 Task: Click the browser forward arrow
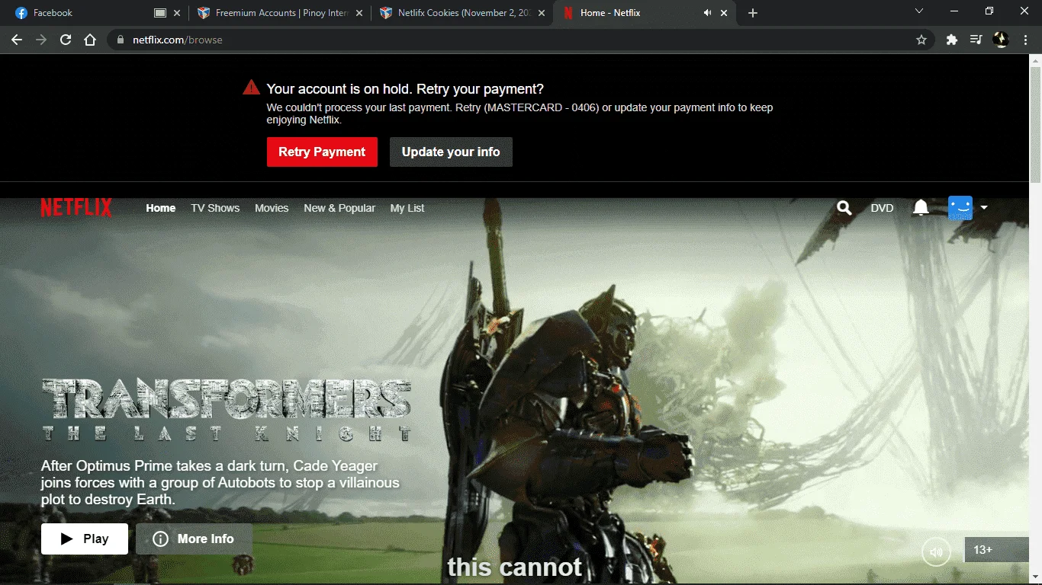coord(41,40)
